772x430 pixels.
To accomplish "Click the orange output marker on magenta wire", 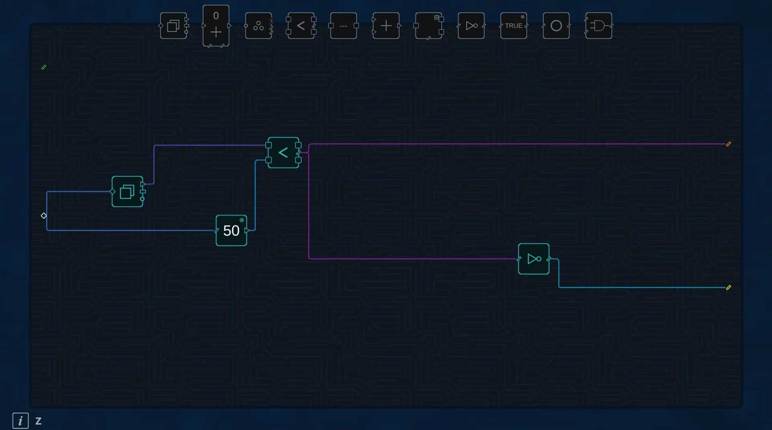I will click(728, 144).
